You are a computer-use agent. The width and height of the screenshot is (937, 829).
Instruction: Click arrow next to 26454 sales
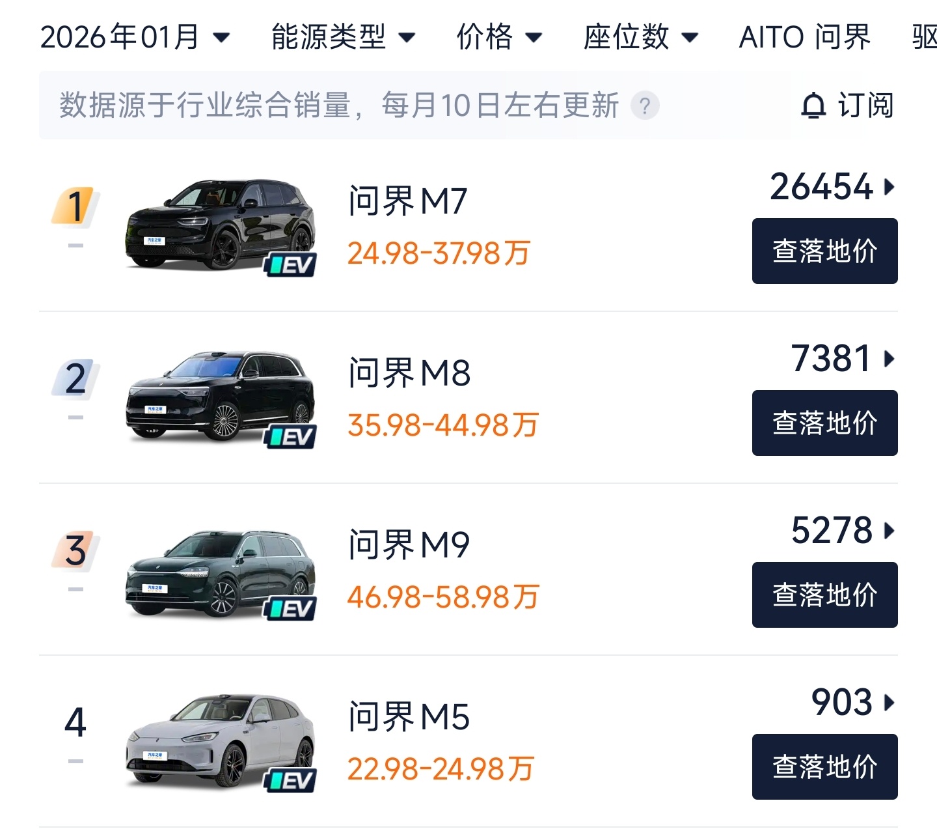(x=889, y=188)
